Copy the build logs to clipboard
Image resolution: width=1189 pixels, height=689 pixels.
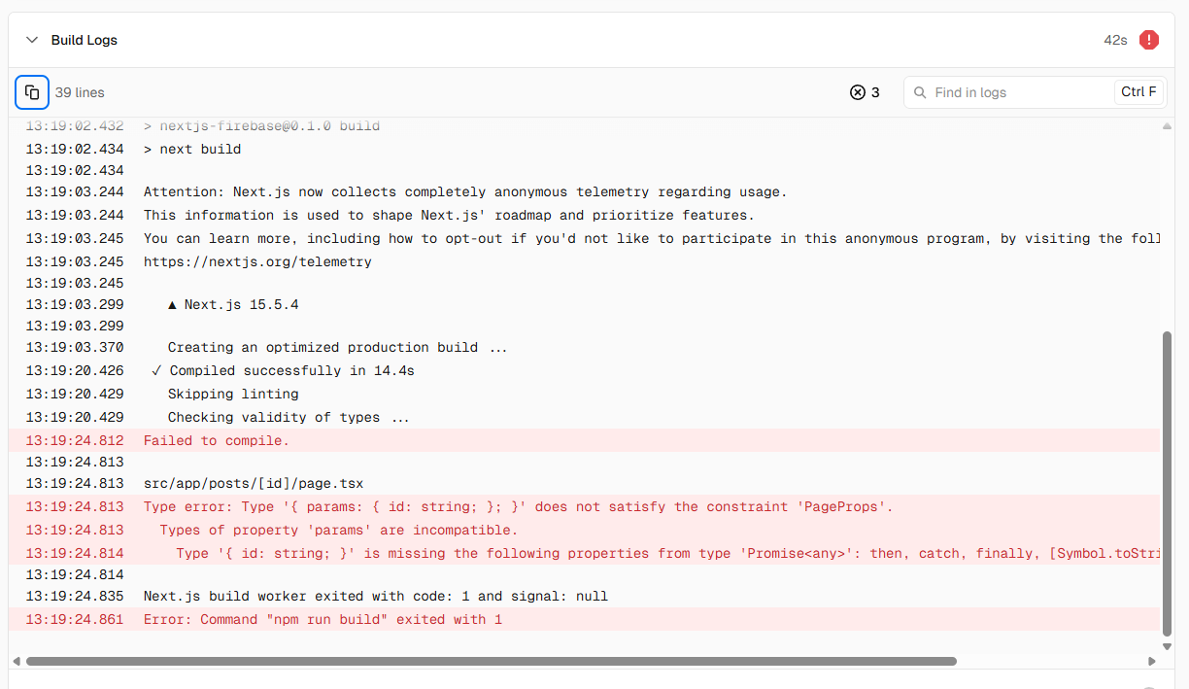32,92
